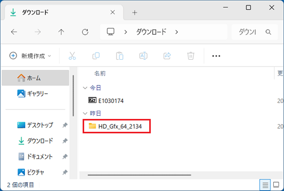Go forward with the right arrow button
This screenshot has height=191, width=284.
click(38, 32)
